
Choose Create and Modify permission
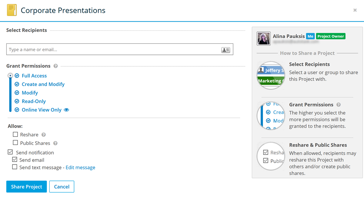click(43, 84)
